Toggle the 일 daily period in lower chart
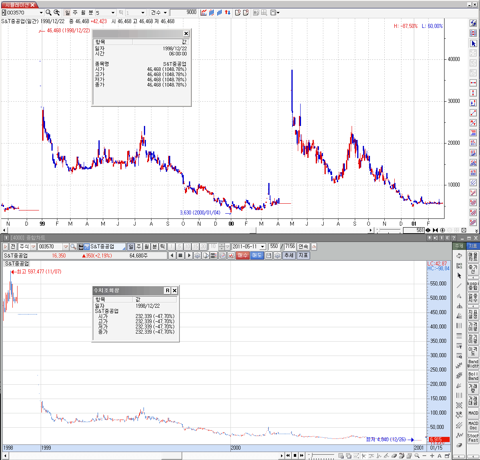The height and width of the screenshot is (460, 480). tap(131, 247)
